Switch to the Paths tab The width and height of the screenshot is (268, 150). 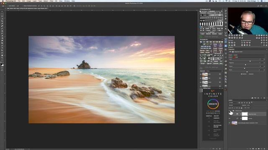208,71
